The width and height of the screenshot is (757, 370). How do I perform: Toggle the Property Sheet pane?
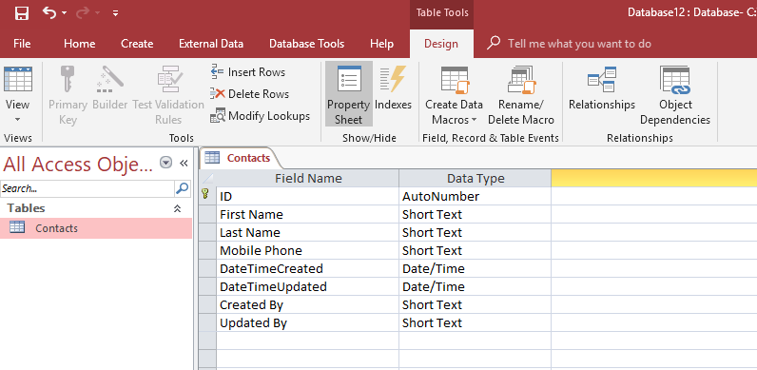tap(349, 94)
